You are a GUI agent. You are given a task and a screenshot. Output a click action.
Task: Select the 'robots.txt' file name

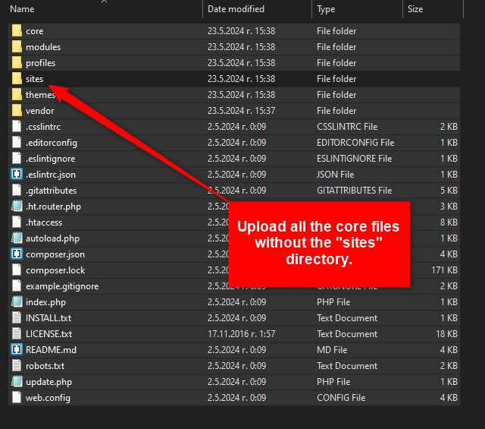pyautogui.click(x=45, y=366)
